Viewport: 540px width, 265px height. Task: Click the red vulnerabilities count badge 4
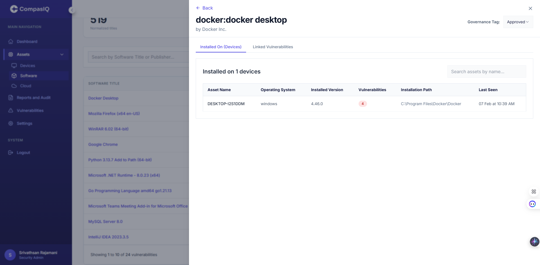click(363, 104)
